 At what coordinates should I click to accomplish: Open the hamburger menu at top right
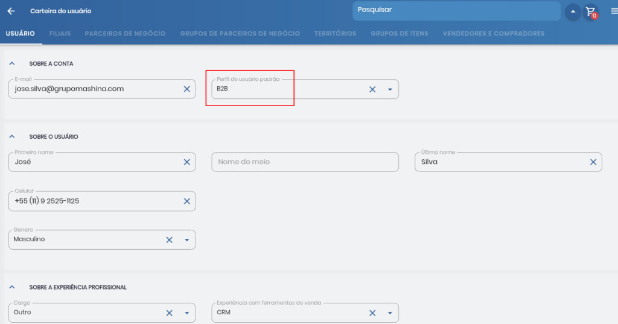pos(614,11)
